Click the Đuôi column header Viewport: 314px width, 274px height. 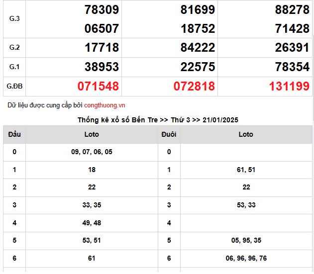pyautogui.click(x=169, y=134)
